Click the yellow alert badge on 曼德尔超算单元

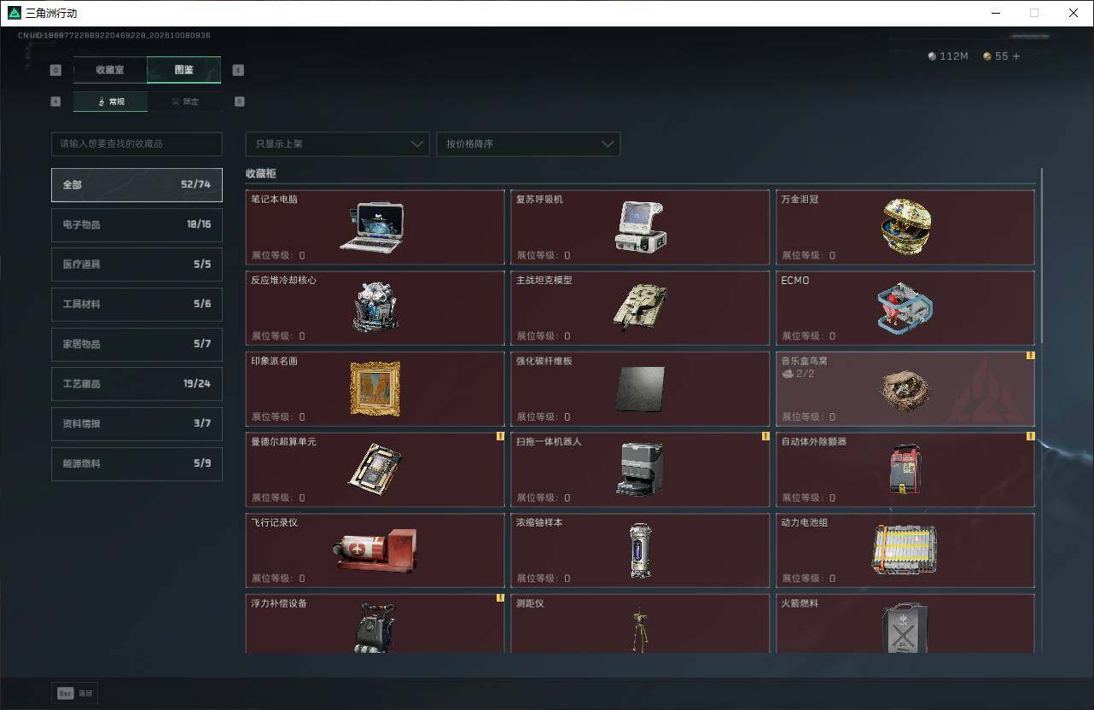(500, 436)
